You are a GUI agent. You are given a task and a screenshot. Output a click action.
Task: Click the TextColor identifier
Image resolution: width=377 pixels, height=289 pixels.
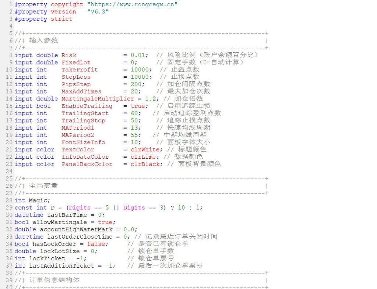(x=78, y=149)
